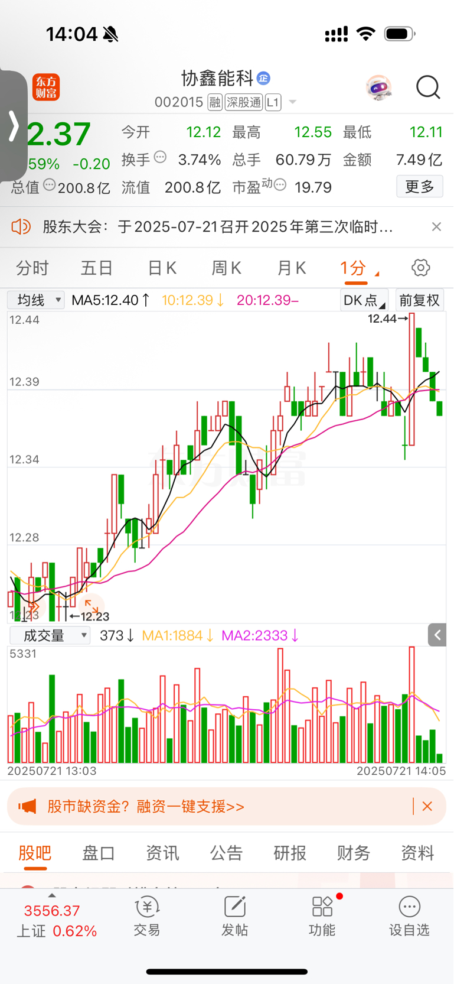Tap the 东方财富 orange logo

[x=46, y=87]
